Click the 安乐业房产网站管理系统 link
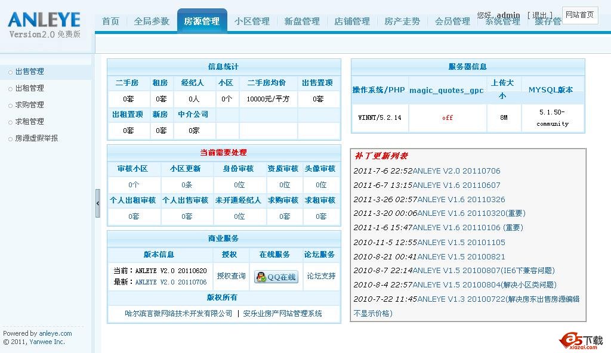Image resolution: width=611 pixels, height=353 pixels. click(x=282, y=314)
